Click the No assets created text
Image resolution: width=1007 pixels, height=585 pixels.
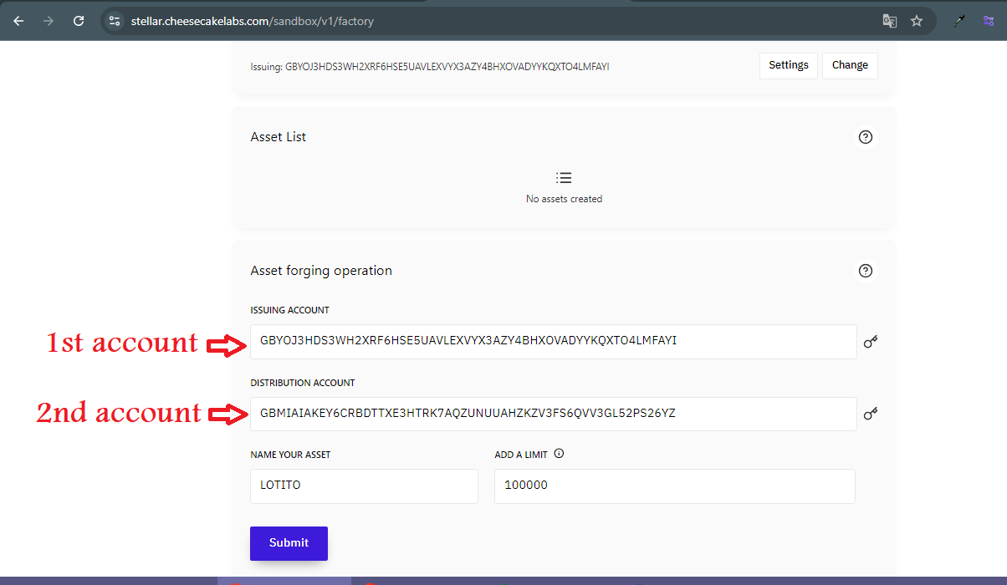point(564,199)
